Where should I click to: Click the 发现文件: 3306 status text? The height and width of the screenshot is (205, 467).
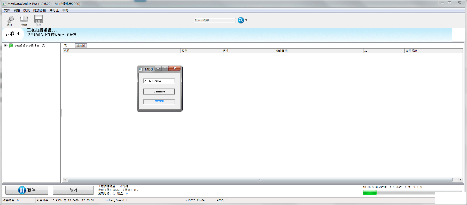click(x=118, y=190)
